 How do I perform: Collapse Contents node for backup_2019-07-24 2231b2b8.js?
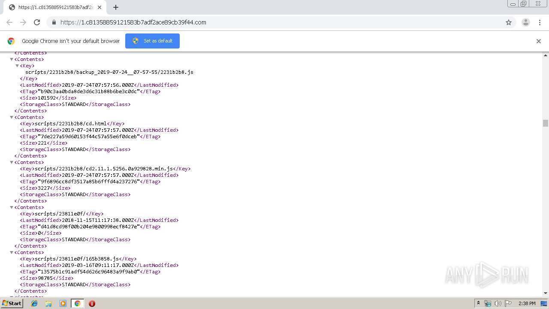click(x=12, y=59)
